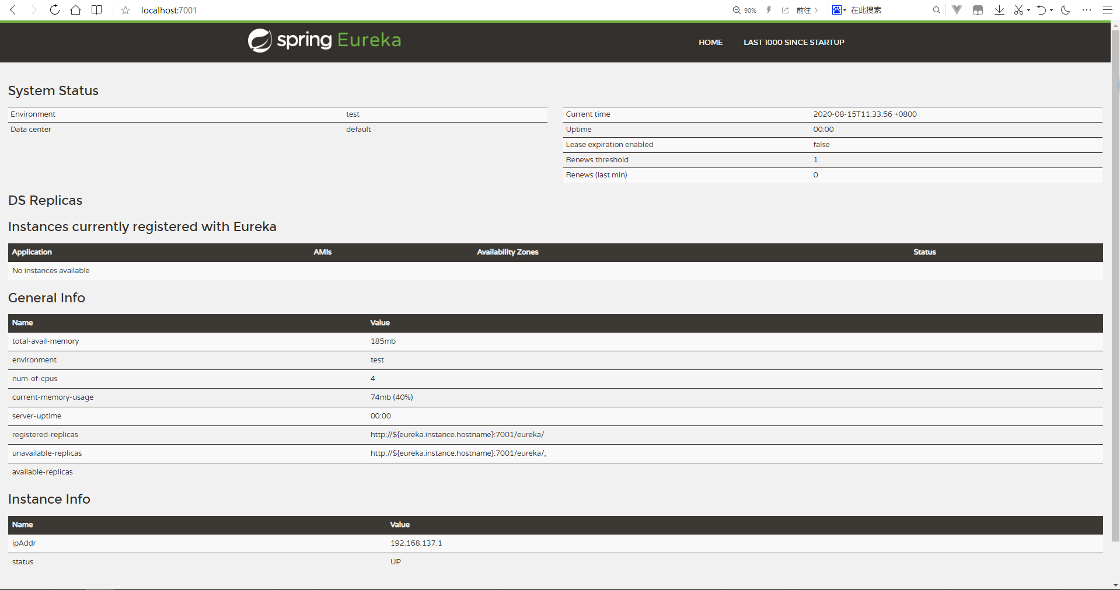Image resolution: width=1120 pixels, height=590 pixels.
Task: Click the localhost:7001 address bar
Action: click(x=169, y=10)
